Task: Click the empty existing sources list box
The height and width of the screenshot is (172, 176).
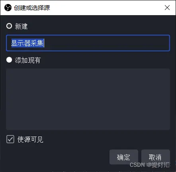Action: click(x=88, y=99)
